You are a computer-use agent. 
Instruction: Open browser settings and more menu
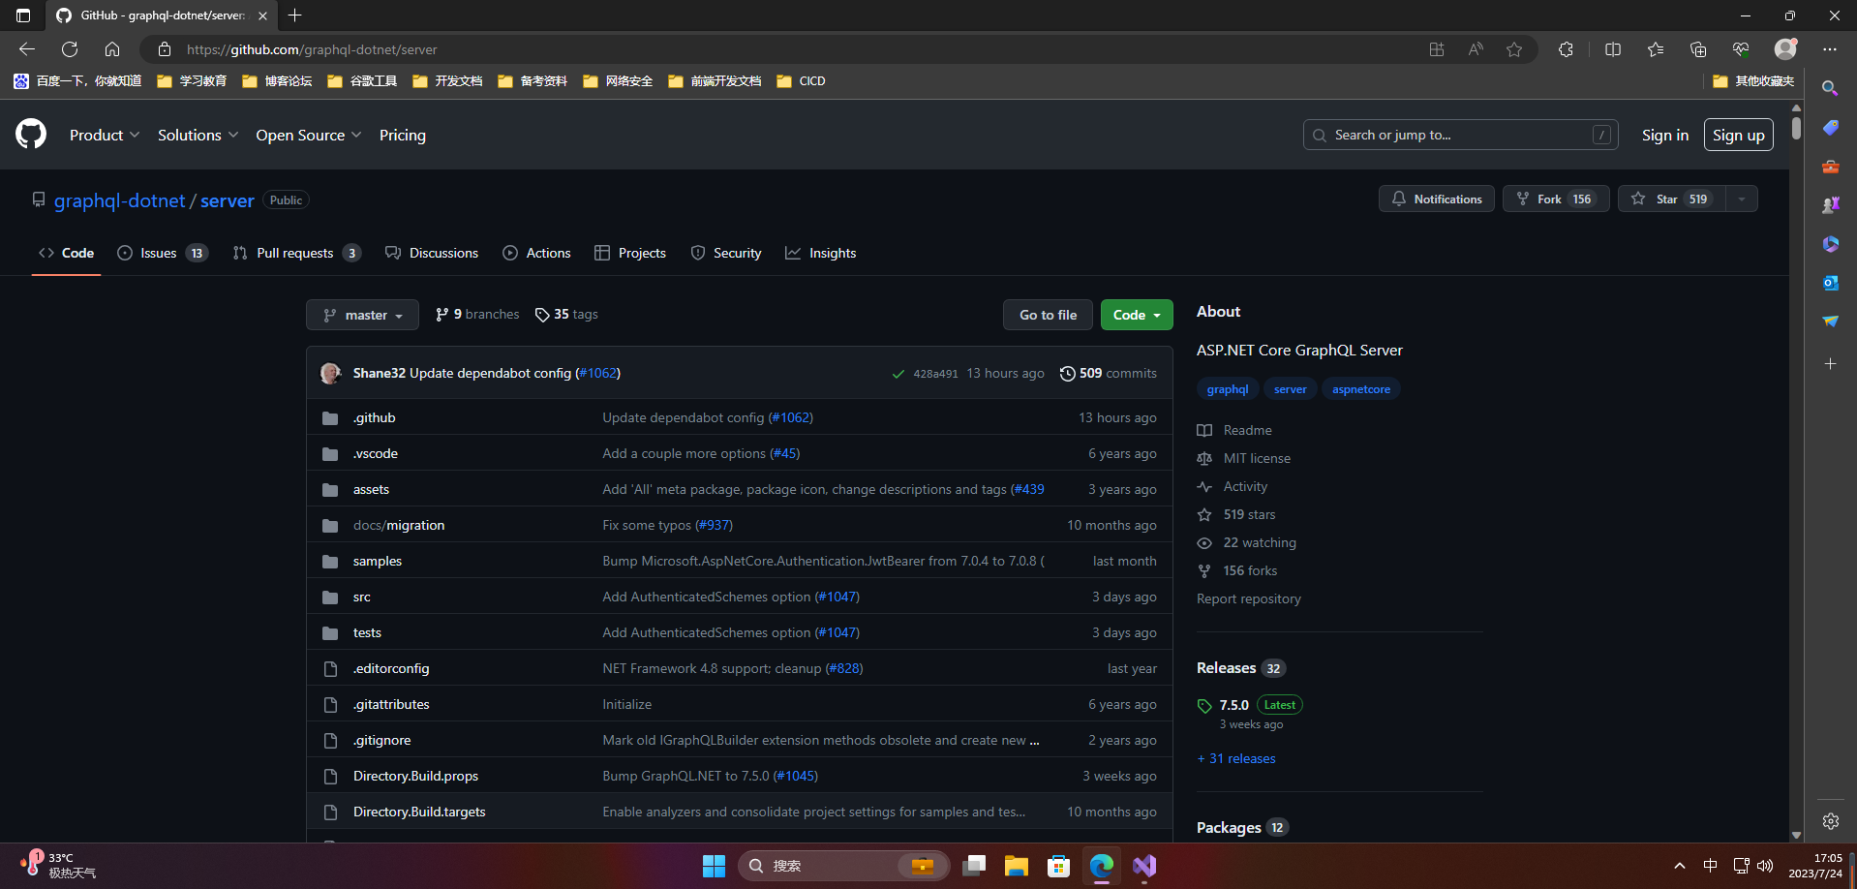coord(1829,49)
